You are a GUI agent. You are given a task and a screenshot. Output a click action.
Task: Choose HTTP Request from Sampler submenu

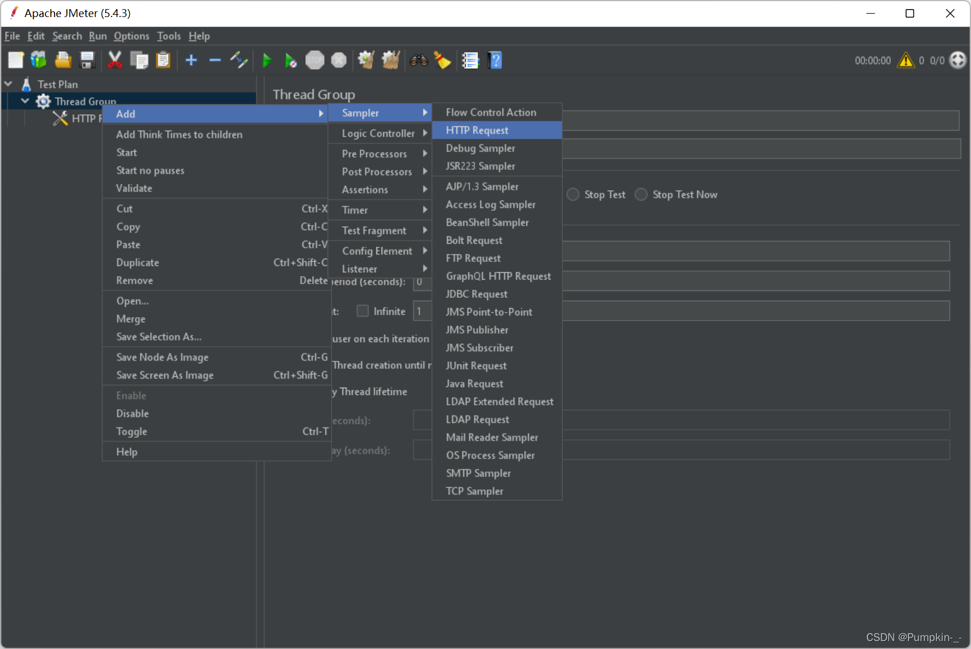coord(497,130)
